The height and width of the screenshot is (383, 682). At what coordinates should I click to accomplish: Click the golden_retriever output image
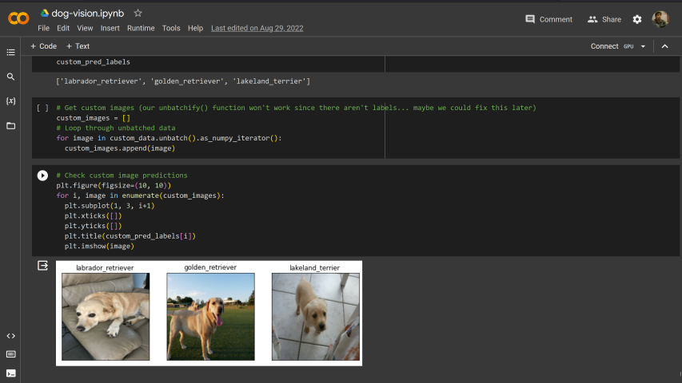[x=210, y=316]
